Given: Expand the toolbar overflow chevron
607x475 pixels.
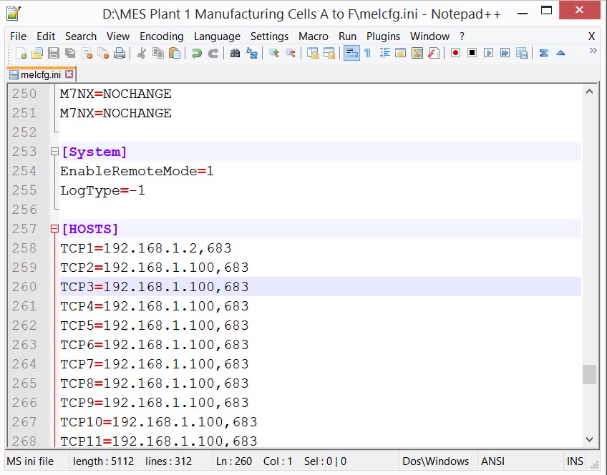Looking at the screenshot, I should tap(593, 51).
